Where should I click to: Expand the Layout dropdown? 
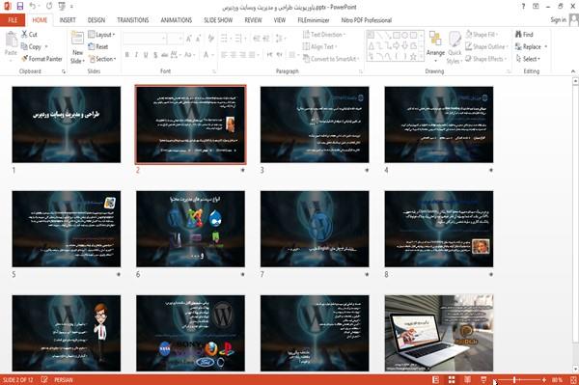point(102,35)
